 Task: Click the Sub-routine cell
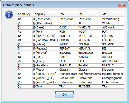click(x=69, y=78)
